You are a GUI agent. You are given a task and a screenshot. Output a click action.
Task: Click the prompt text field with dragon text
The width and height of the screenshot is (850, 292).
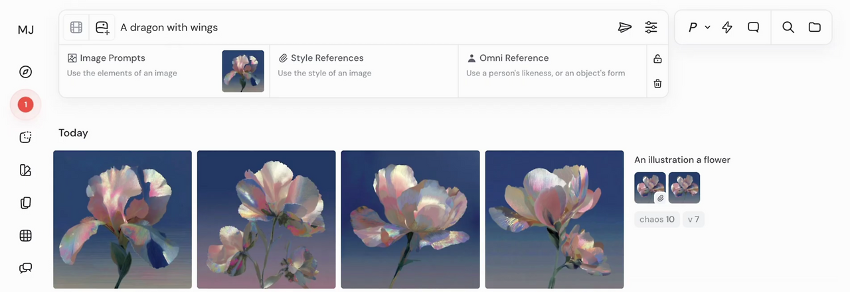point(365,27)
